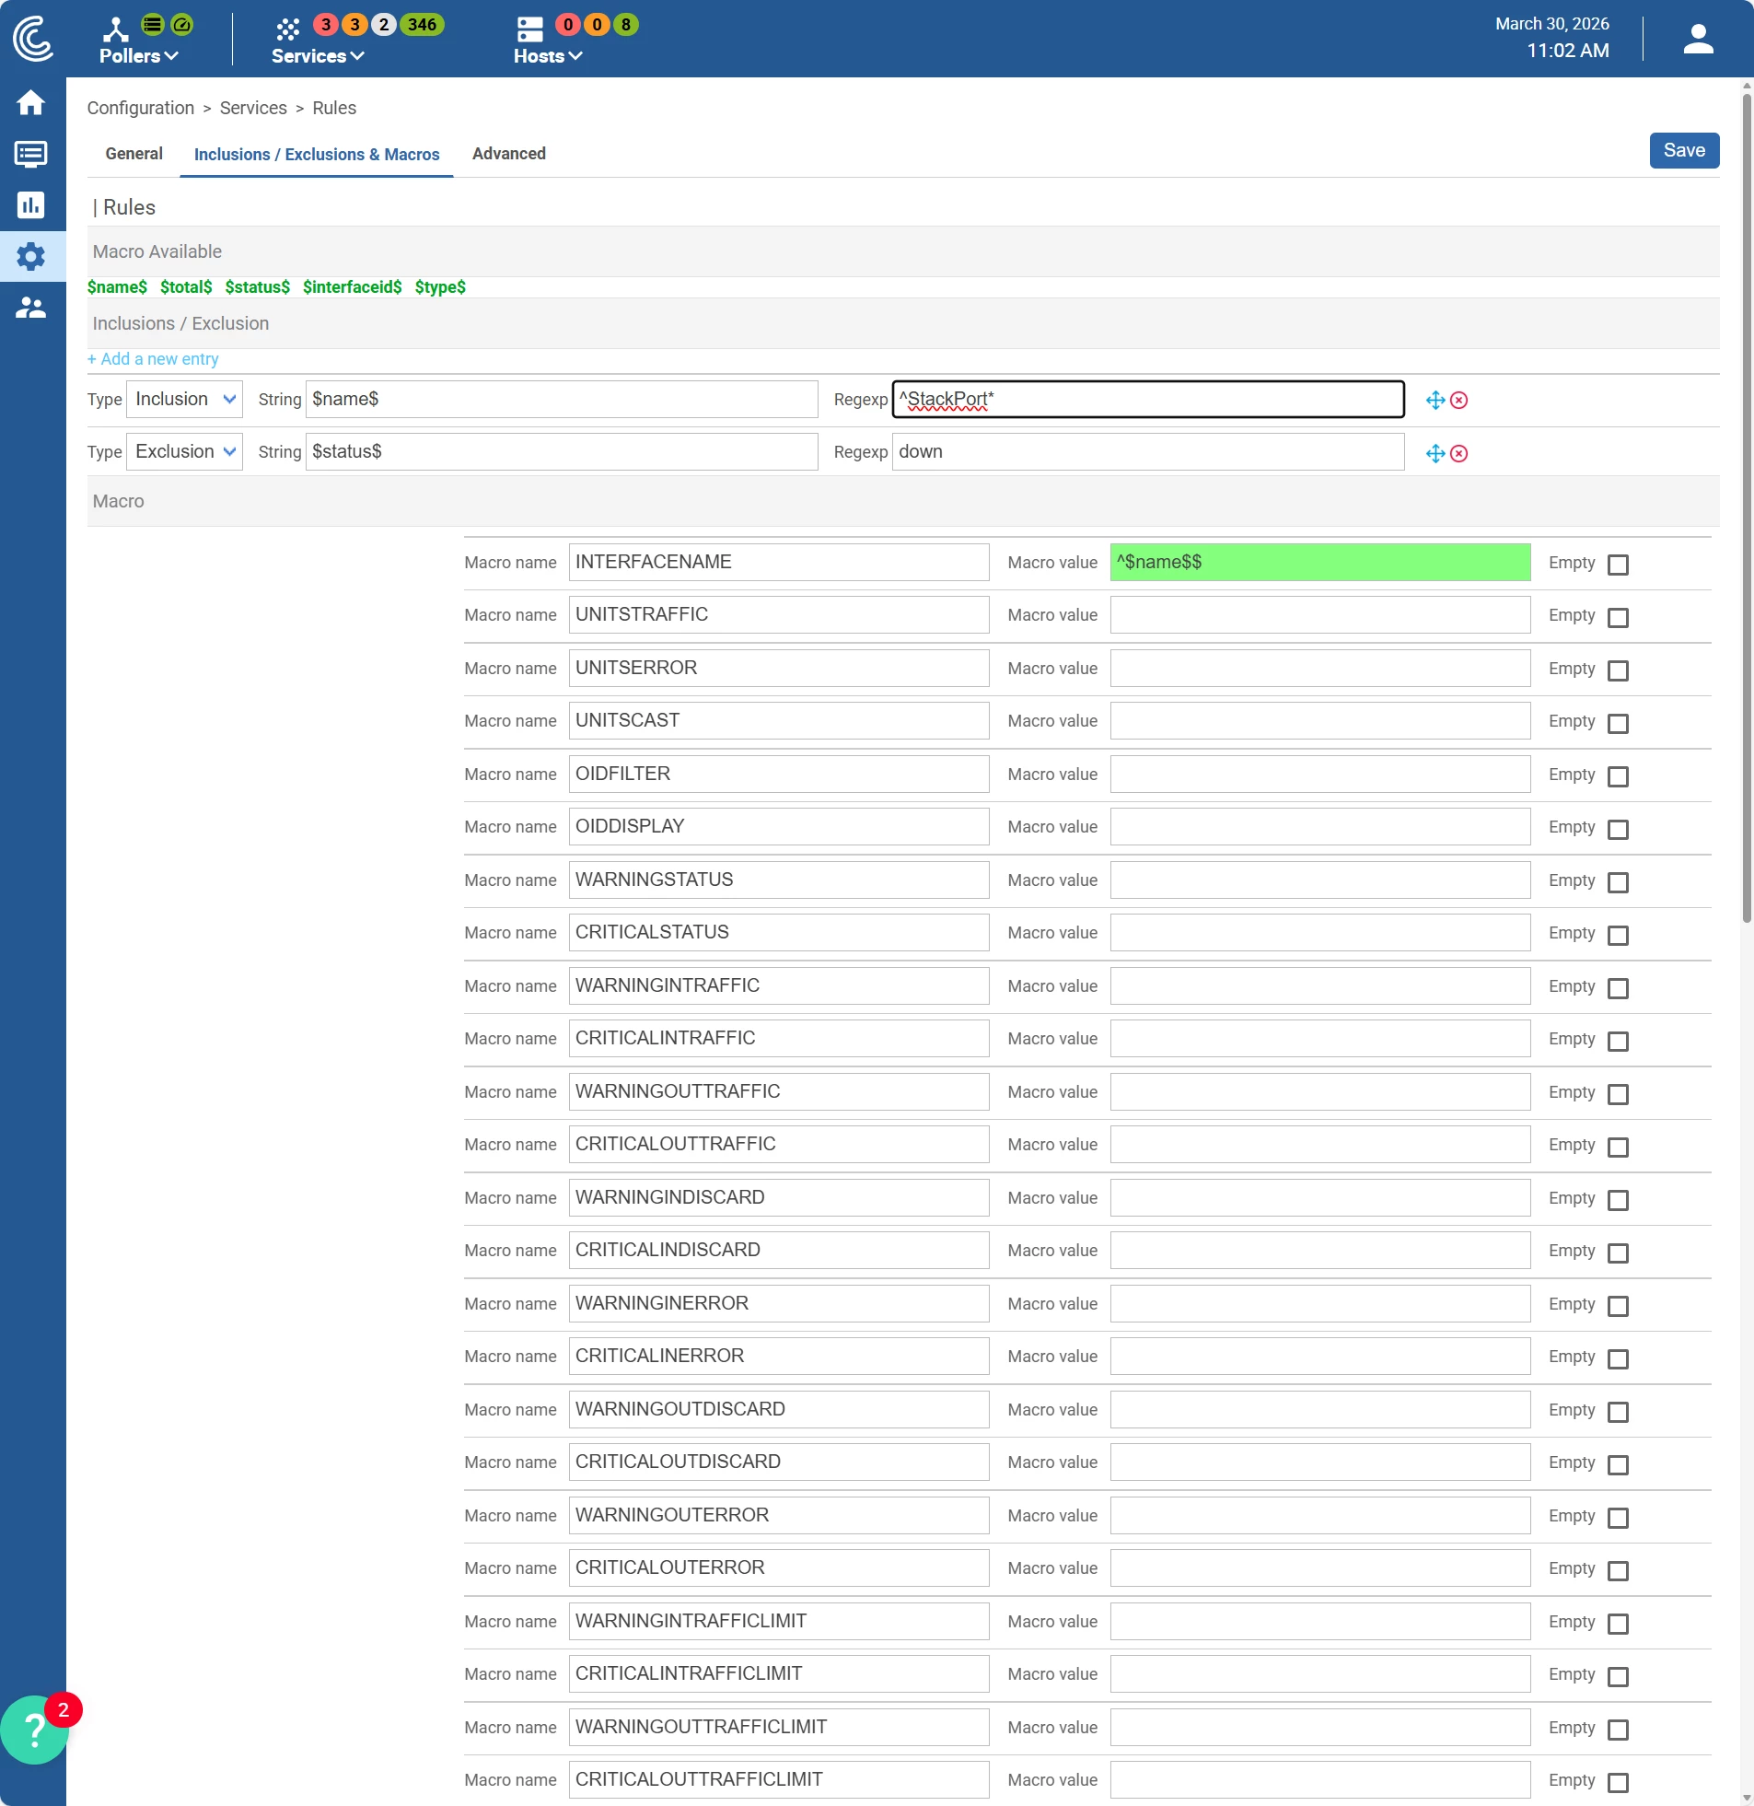Open the help widget button
This screenshot has height=1806, width=1754.
[x=35, y=1730]
